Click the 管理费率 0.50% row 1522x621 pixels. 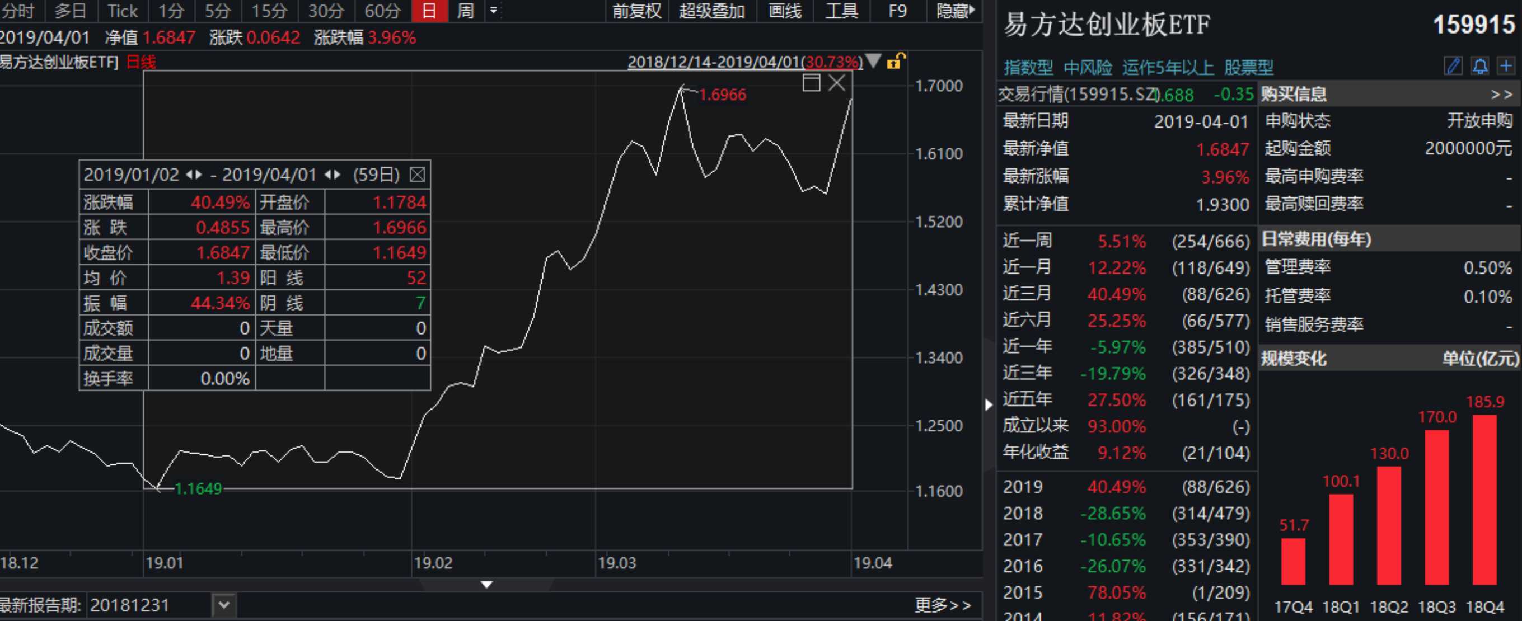click(1388, 267)
